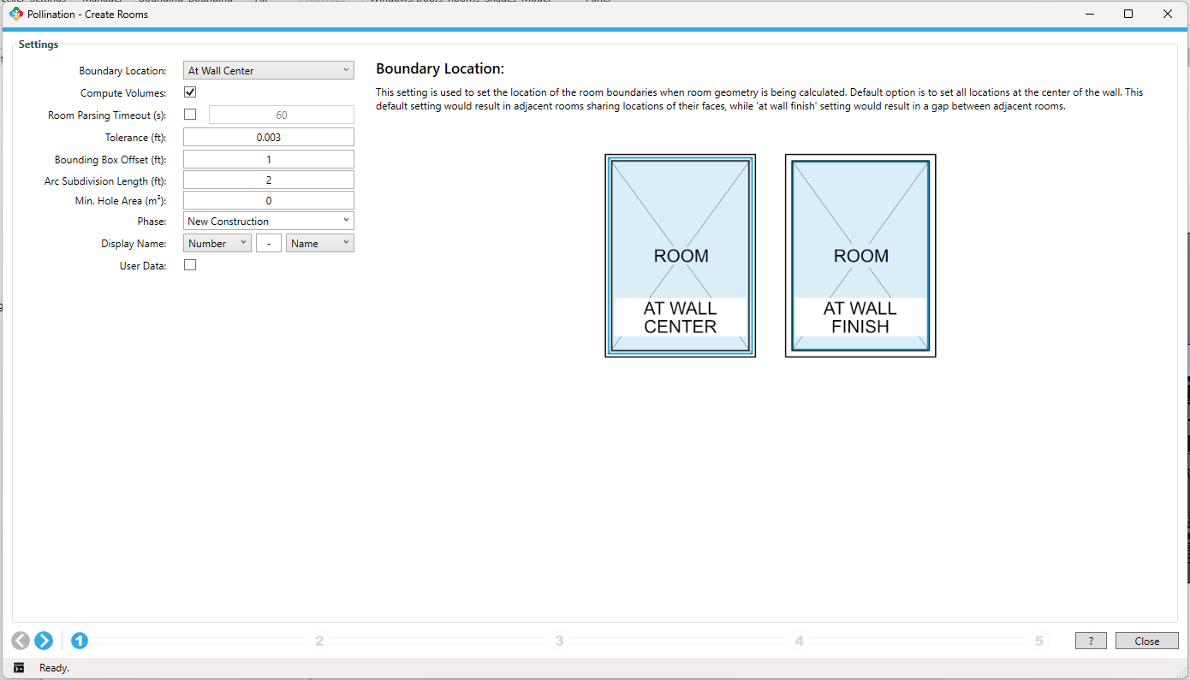Click the Pollination logo in title bar
Image resolution: width=1190 pixels, height=680 pixels.
(x=15, y=14)
